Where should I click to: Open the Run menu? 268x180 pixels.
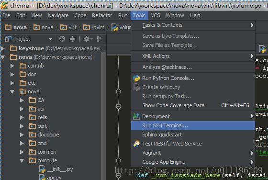coord(123,15)
